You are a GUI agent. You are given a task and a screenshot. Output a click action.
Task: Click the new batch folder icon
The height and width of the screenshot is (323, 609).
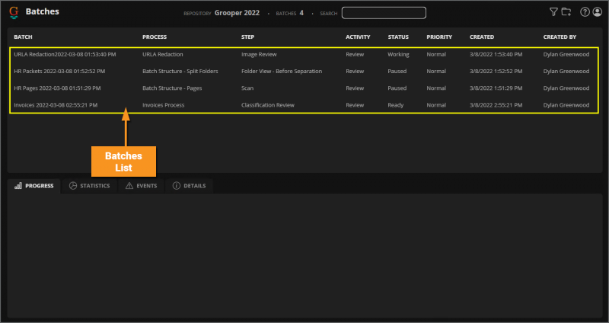(x=566, y=12)
